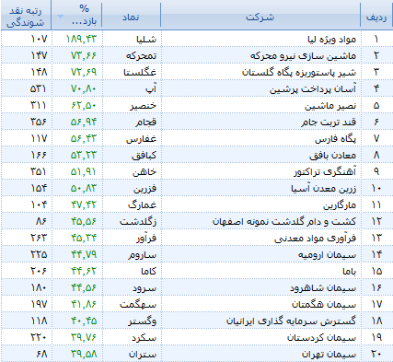Image resolution: width=393 pixels, height=362 pixels.
Task: Click the symbol تمحرکه
Action: (142, 56)
